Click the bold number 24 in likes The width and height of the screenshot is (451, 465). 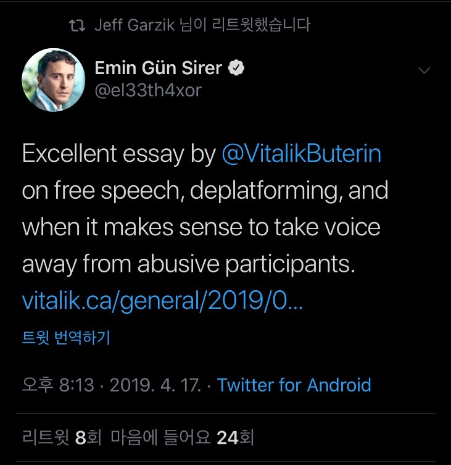pyautogui.click(x=228, y=438)
